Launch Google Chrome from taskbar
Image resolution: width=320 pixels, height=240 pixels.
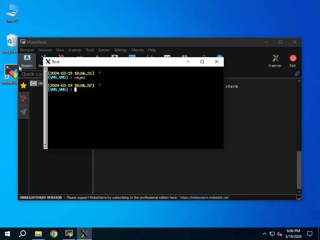(x=54, y=234)
